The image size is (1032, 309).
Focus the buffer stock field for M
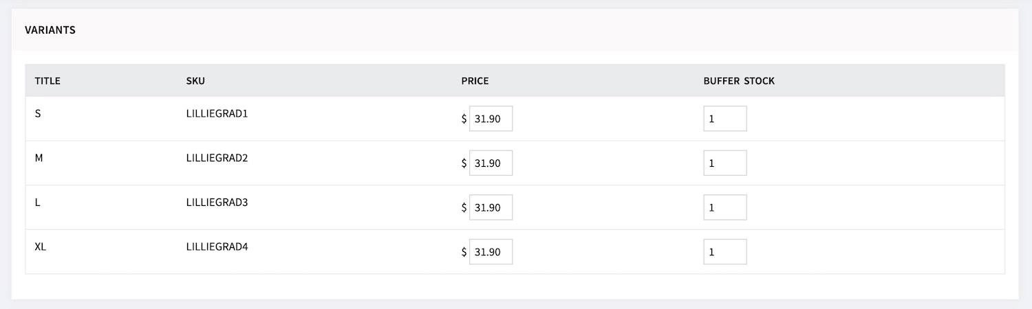pyautogui.click(x=725, y=163)
